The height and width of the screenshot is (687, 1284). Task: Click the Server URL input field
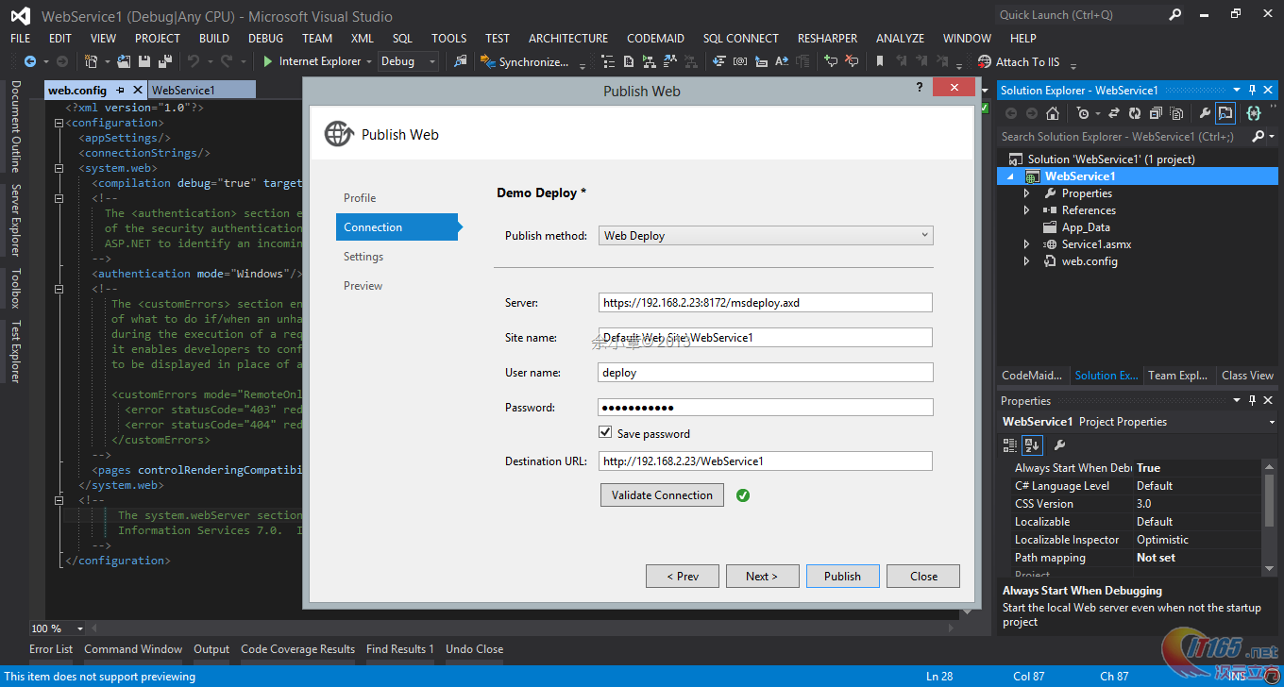[x=765, y=302]
